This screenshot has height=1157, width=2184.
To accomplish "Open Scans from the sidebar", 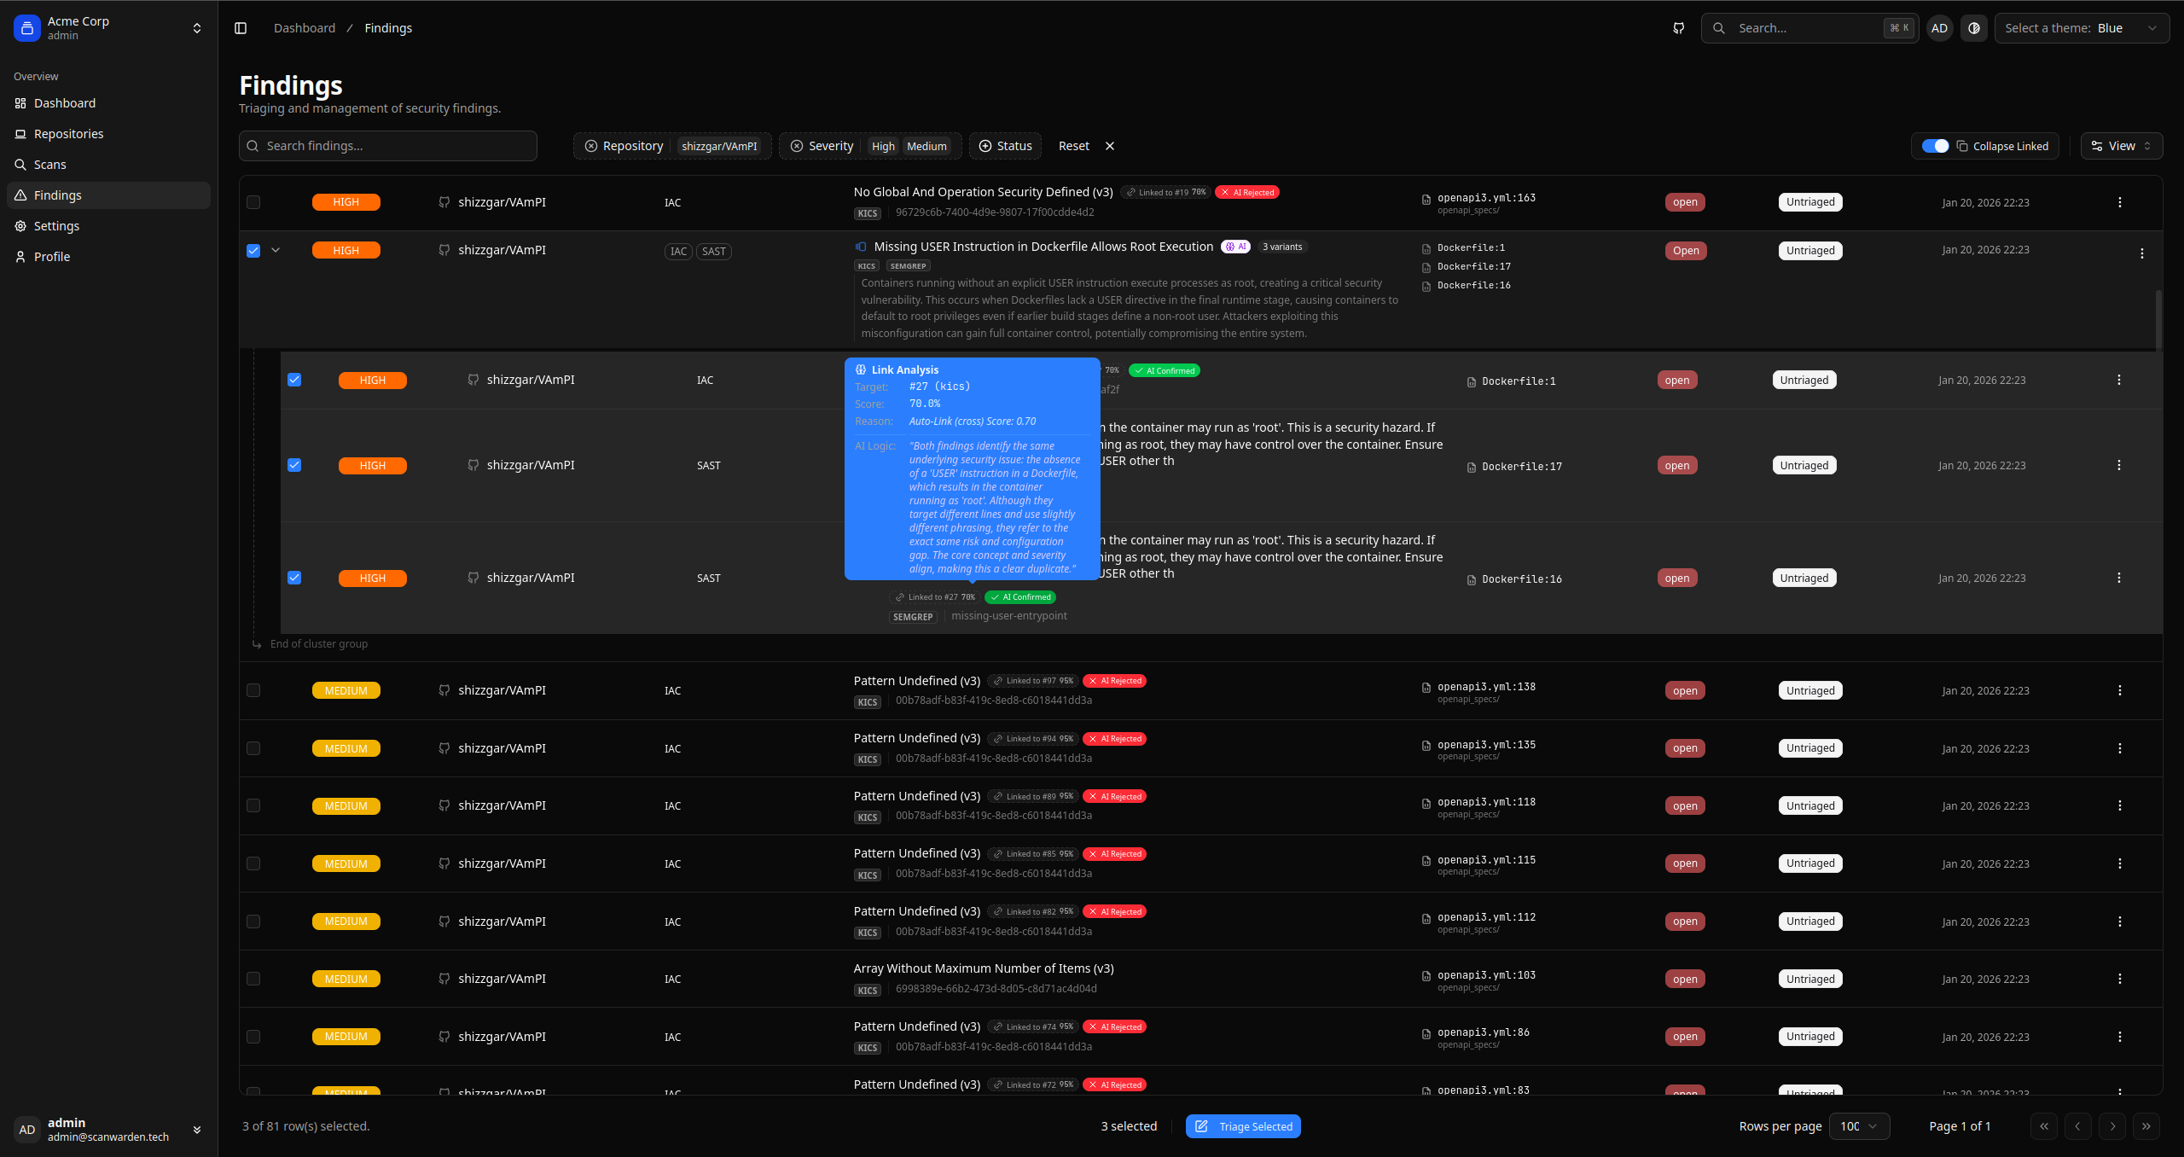I will [49, 165].
